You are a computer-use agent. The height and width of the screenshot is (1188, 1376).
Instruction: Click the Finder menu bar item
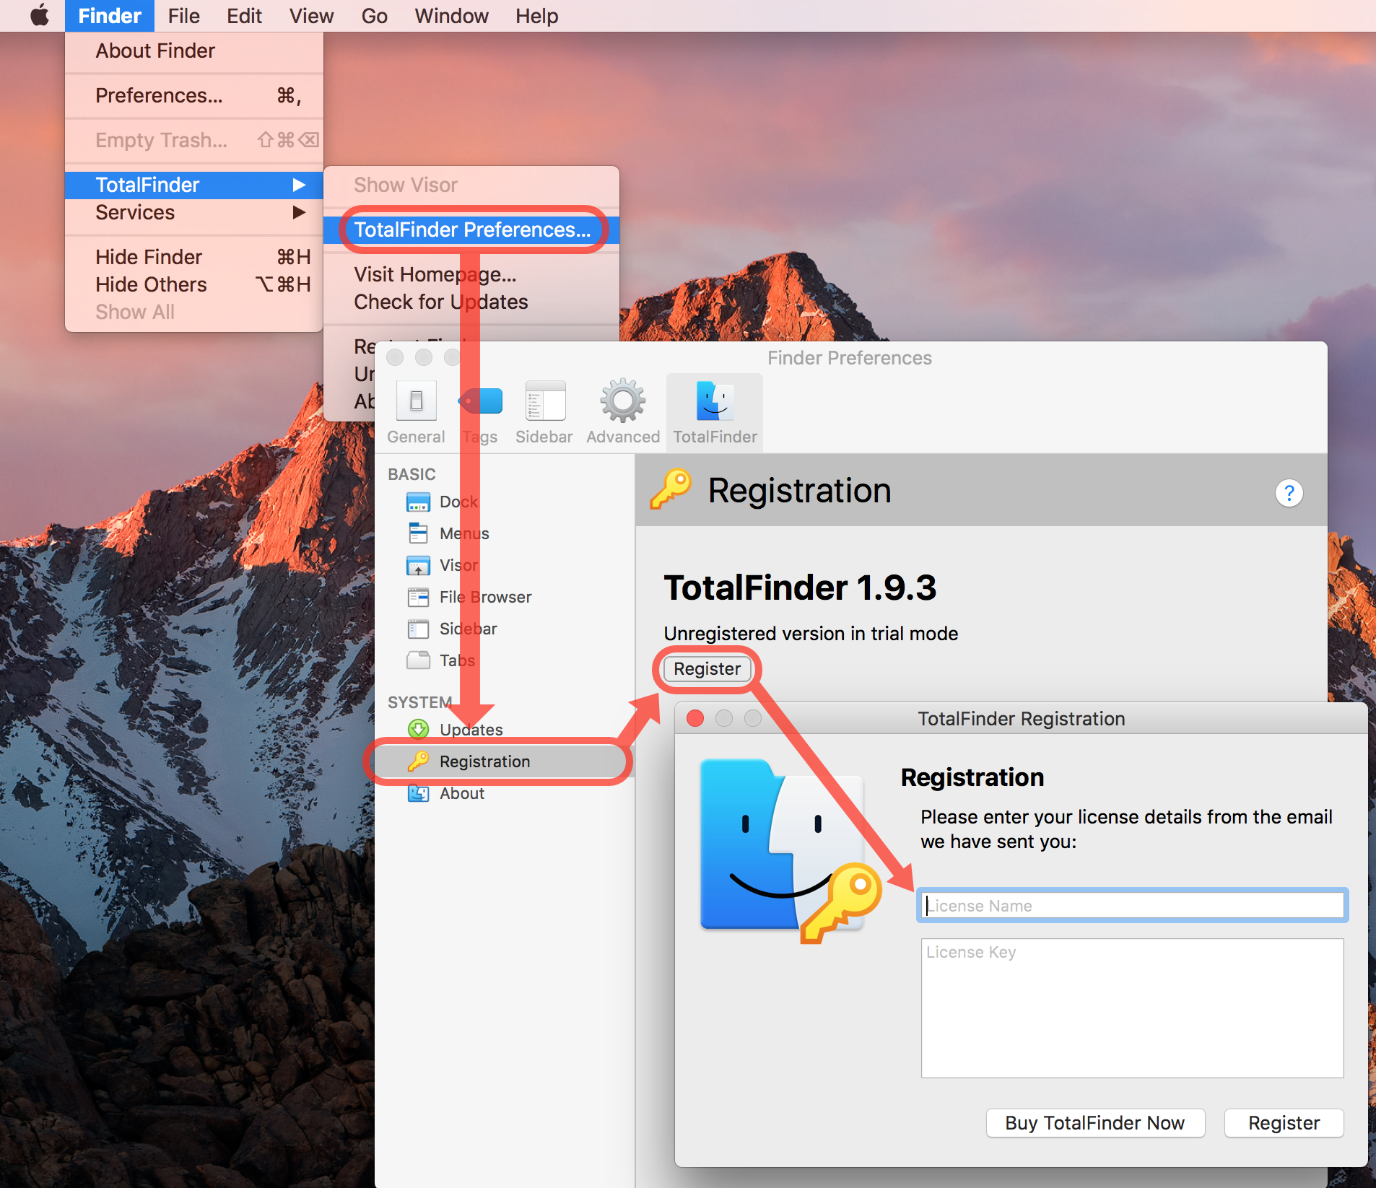click(x=110, y=16)
